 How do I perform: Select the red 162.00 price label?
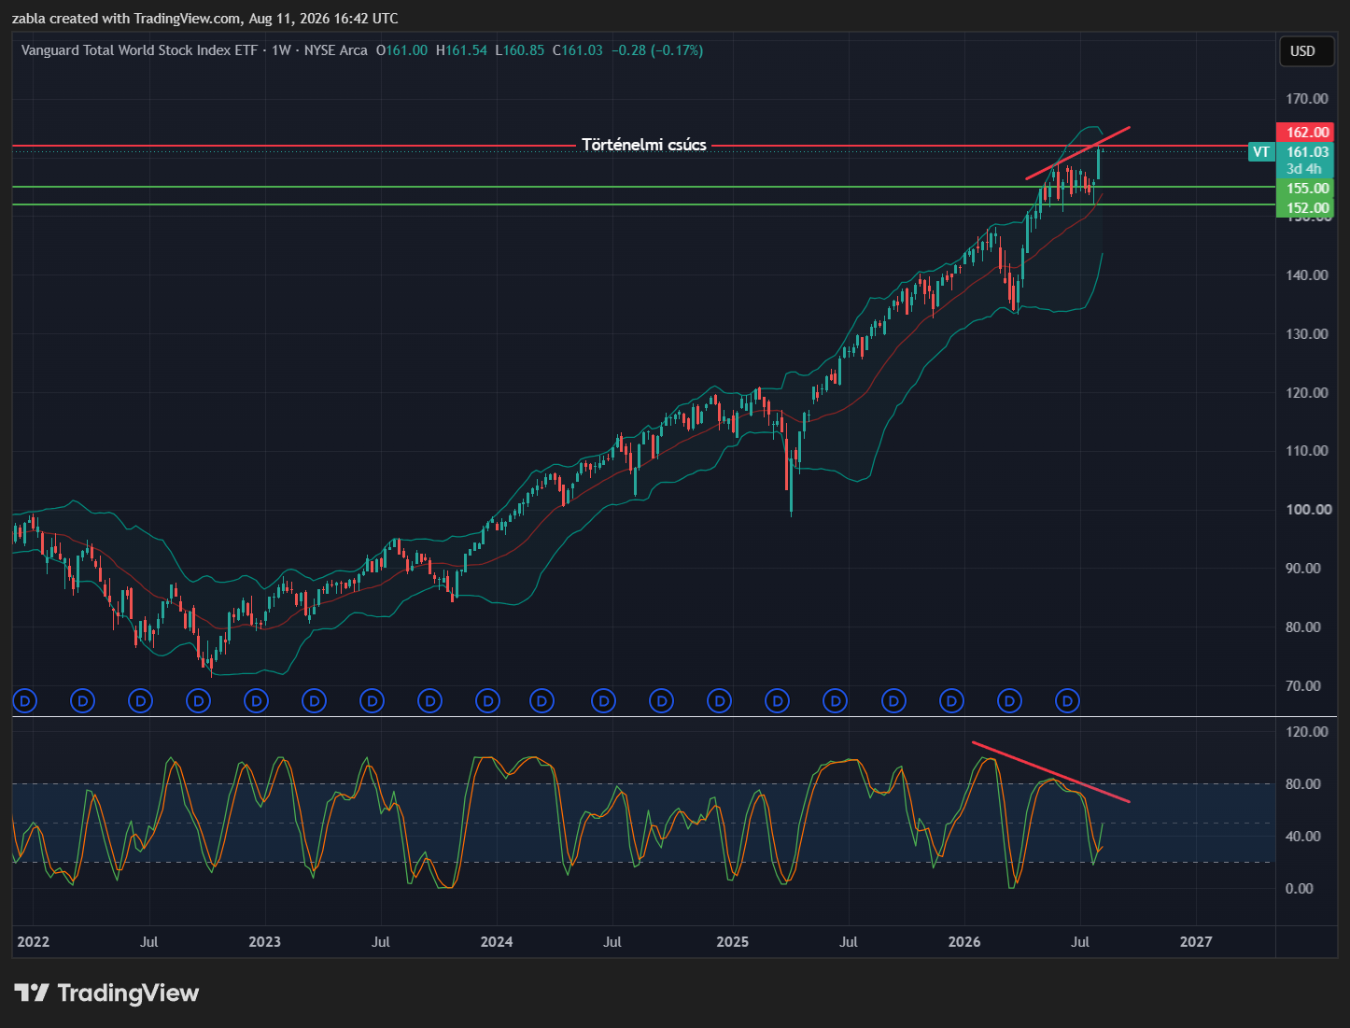pyautogui.click(x=1305, y=133)
